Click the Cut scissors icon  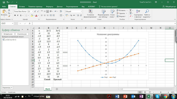9,10
